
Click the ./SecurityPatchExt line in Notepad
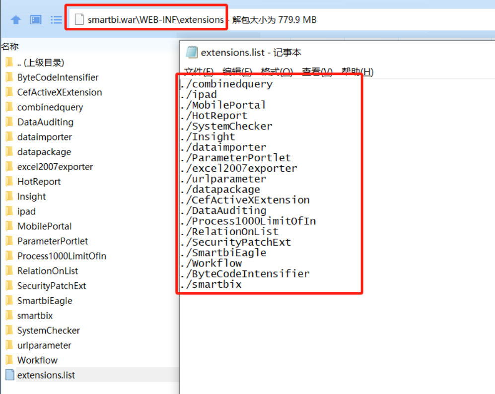click(235, 242)
